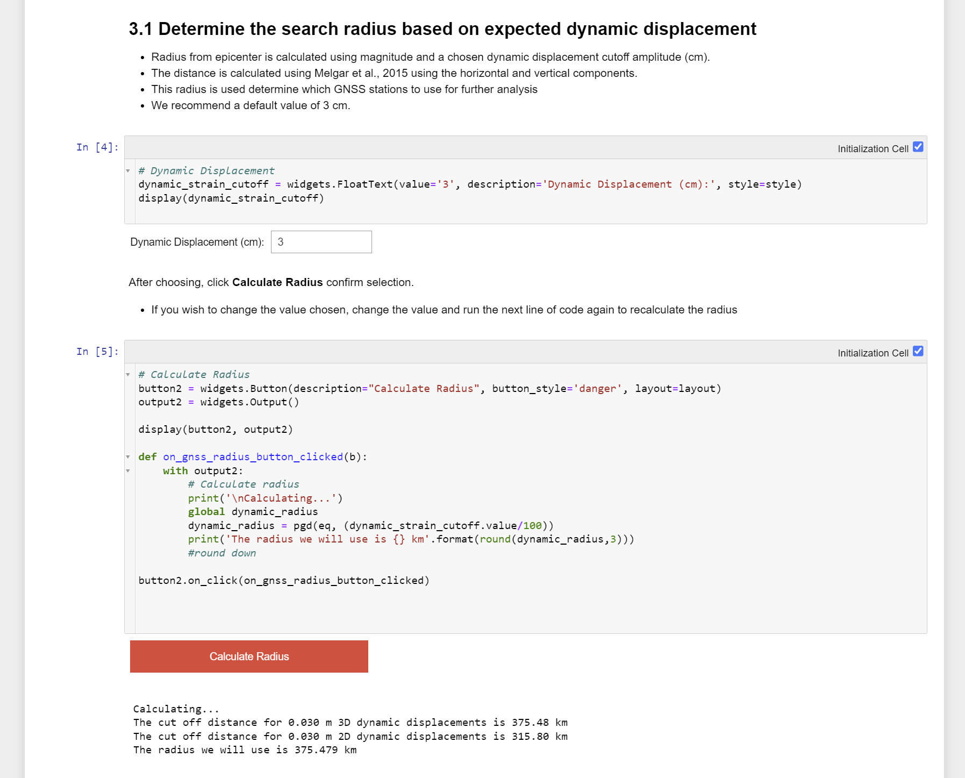Image resolution: width=965 pixels, height=778 pixels.
Task: Uncheck Initialization Cell for cell In [5]
Action: [918, 351]
